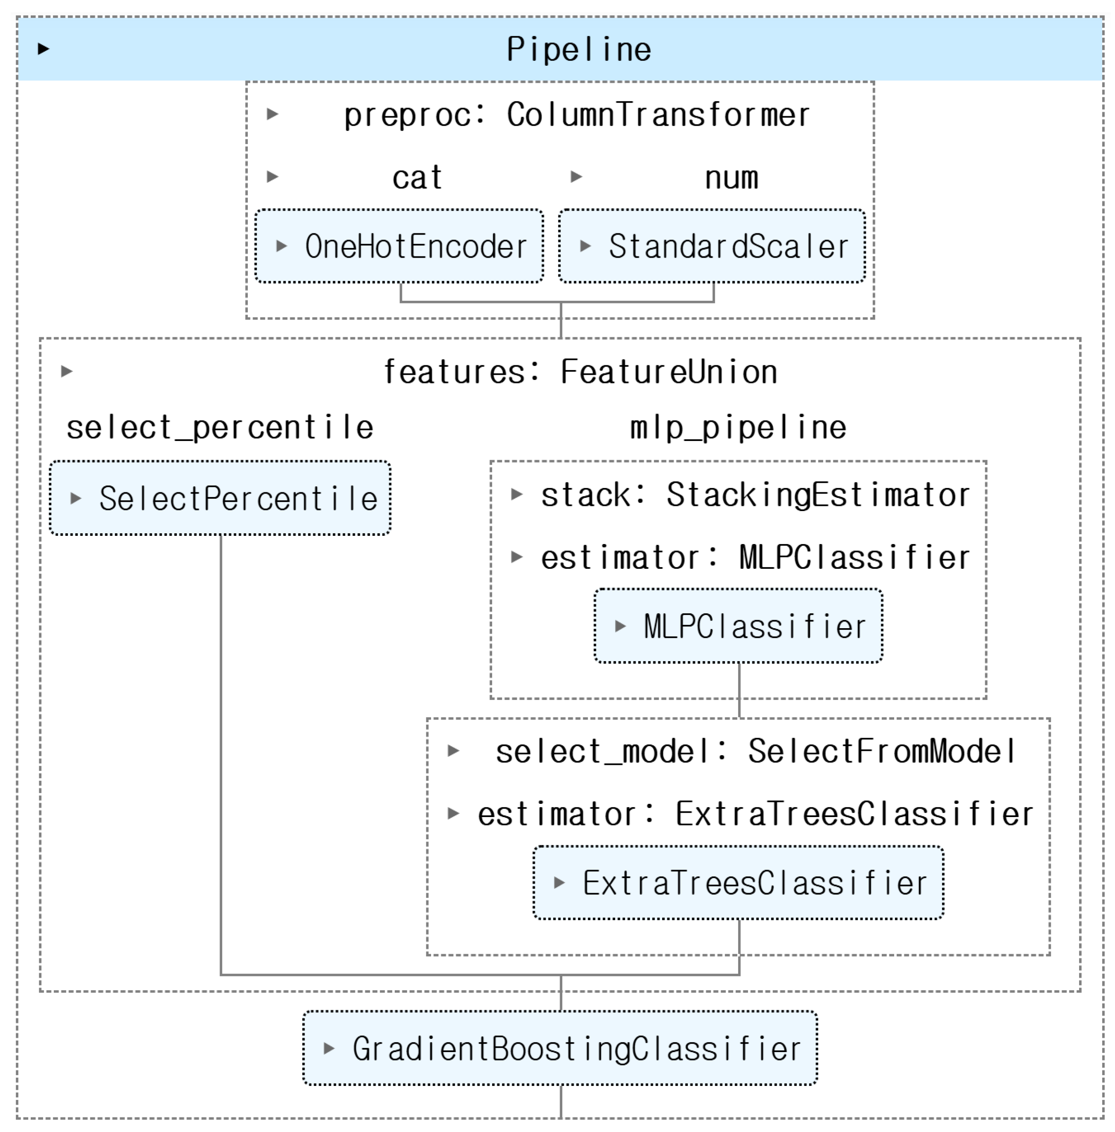Expand the inner ExtraTreesClassifier box arrow
The height and width of the screenshot is (1132, 1115).
click(x=559, y=883)
